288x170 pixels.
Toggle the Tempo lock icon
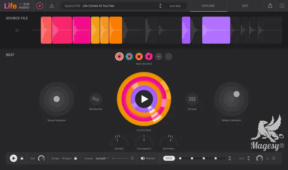pos(75,158)
